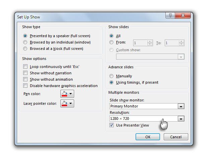Select the All slides radio button
This screenshot has height=153, width=207.
(111, 36)
